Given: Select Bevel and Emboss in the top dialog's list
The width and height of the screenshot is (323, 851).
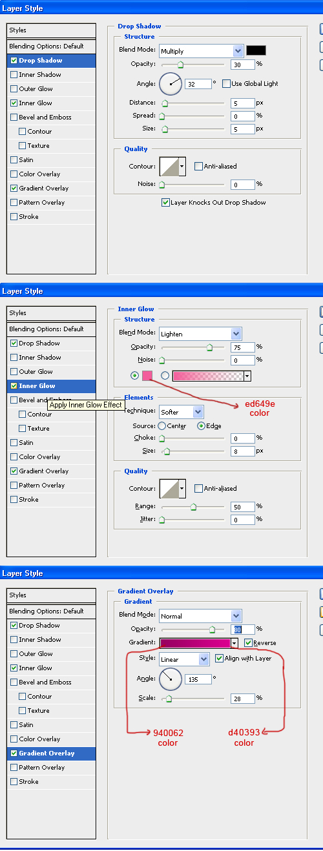Looking at the screenshot, I should [52, 118].
